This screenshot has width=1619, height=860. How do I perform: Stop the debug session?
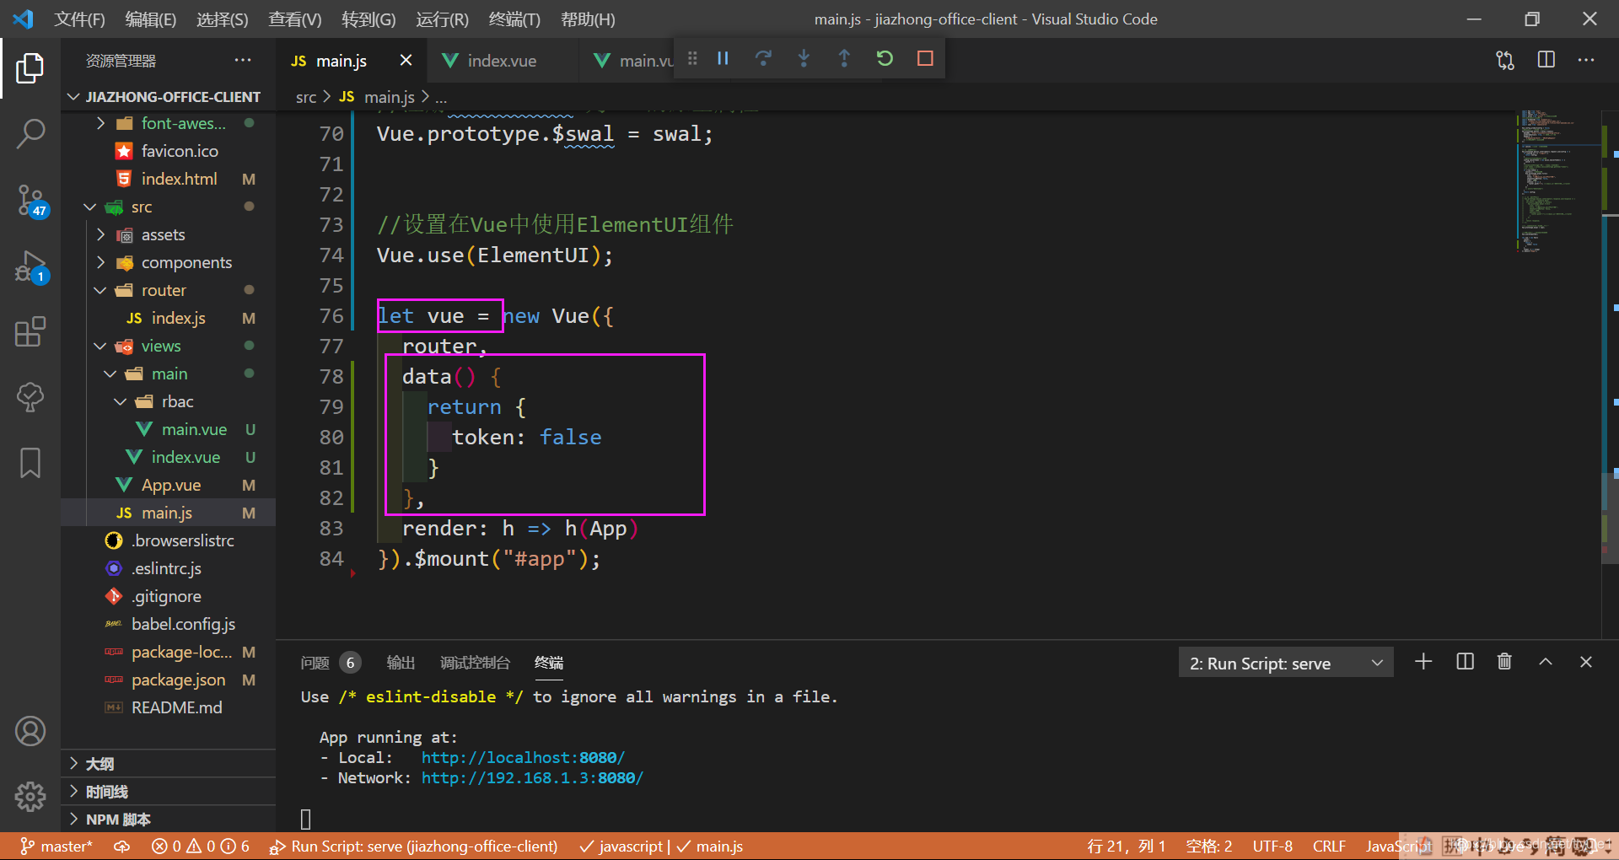(925, 58)
